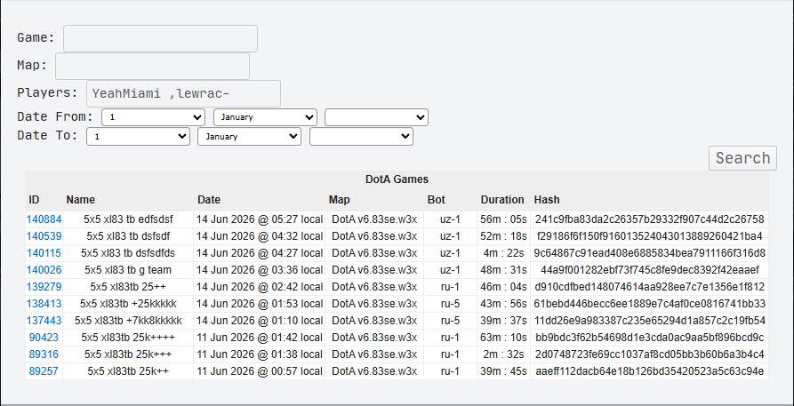Click bot 'ru-5' in game 138413 row
Viewport: 794px width, 406px height.
(x=450, y=304)
